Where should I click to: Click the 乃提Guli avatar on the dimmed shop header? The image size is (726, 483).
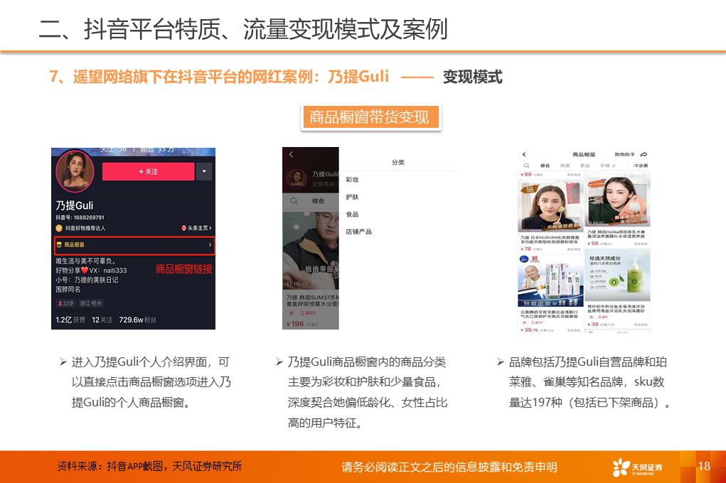297,178
